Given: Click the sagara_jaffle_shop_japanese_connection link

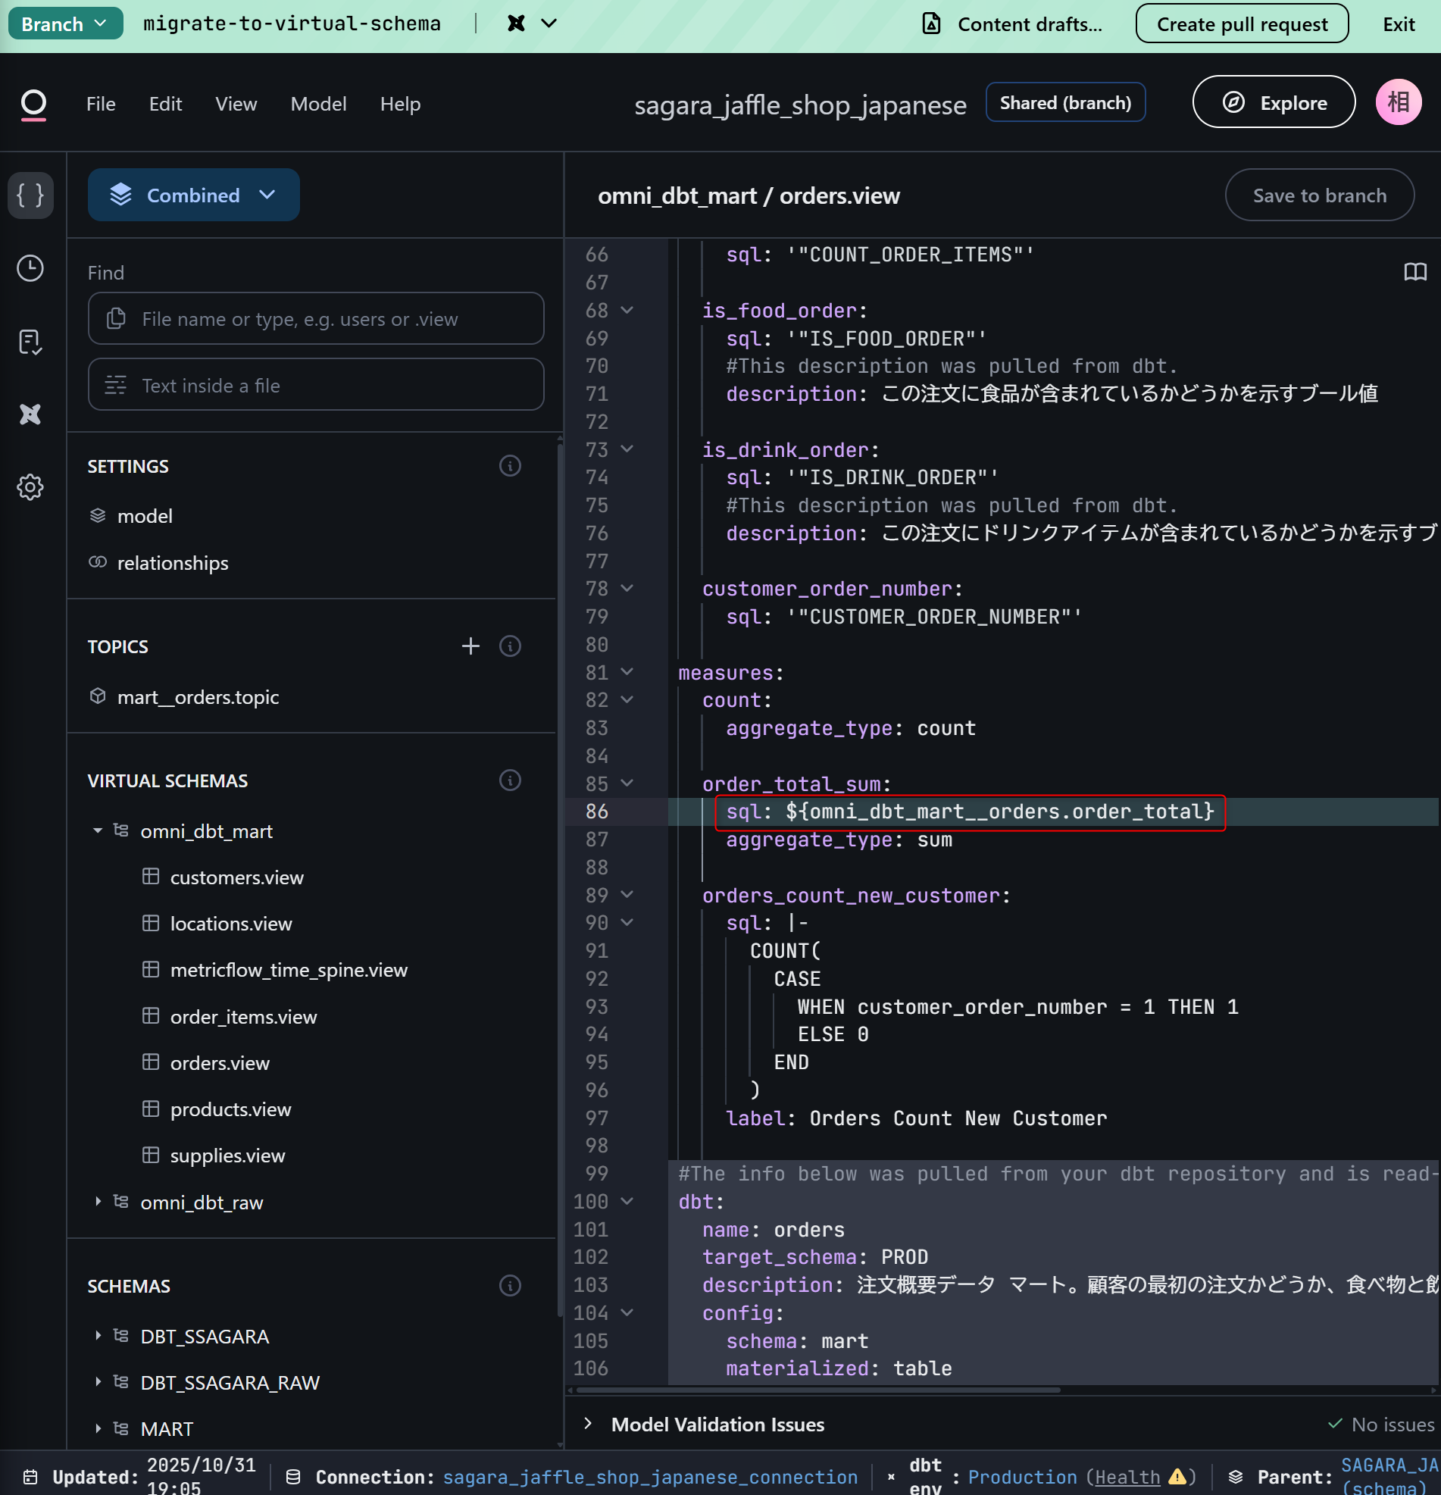Looking at the screenshot, I should click(x=650, y=1477).
